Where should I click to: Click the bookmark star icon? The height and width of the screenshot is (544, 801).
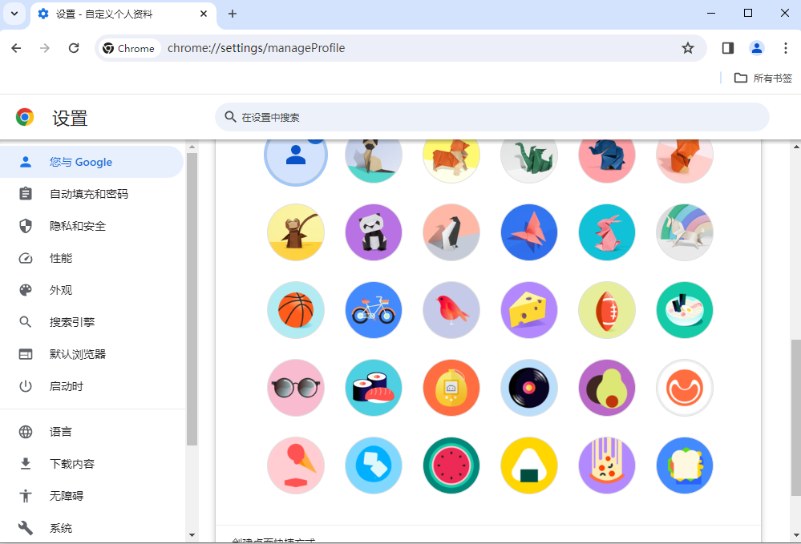tap(688, 48)
